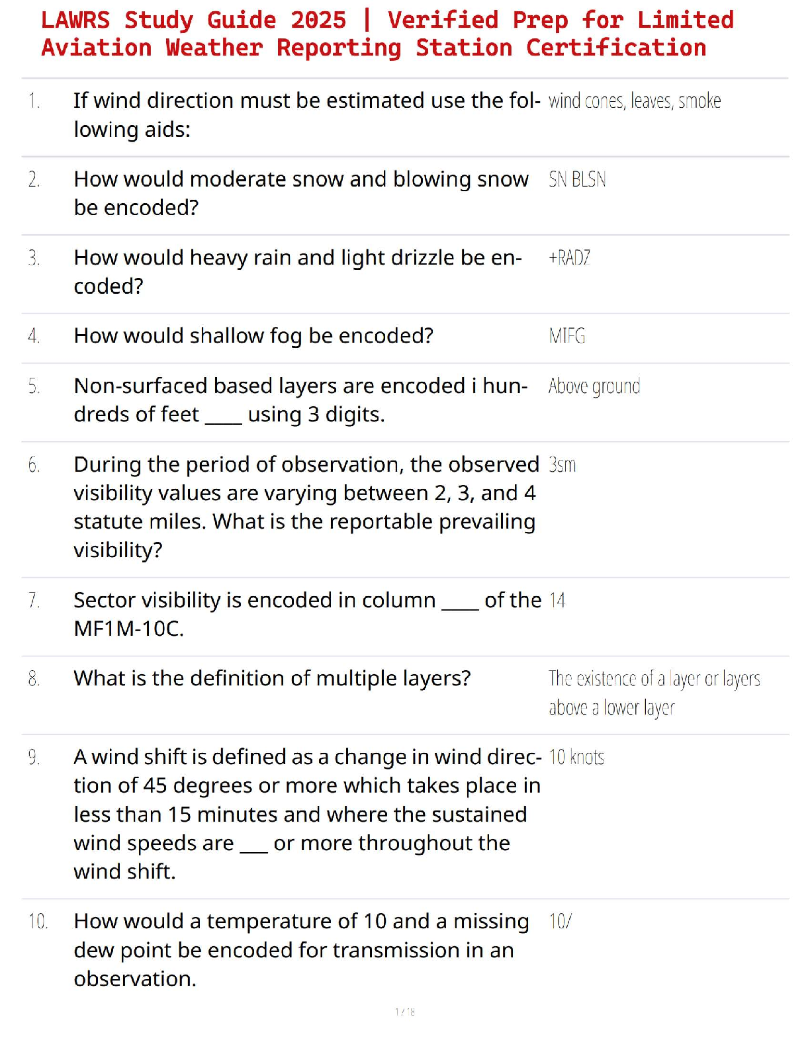
Task: Click the 'MIFG' answer text
Action: pyautogui.click(x=567, y=336)
